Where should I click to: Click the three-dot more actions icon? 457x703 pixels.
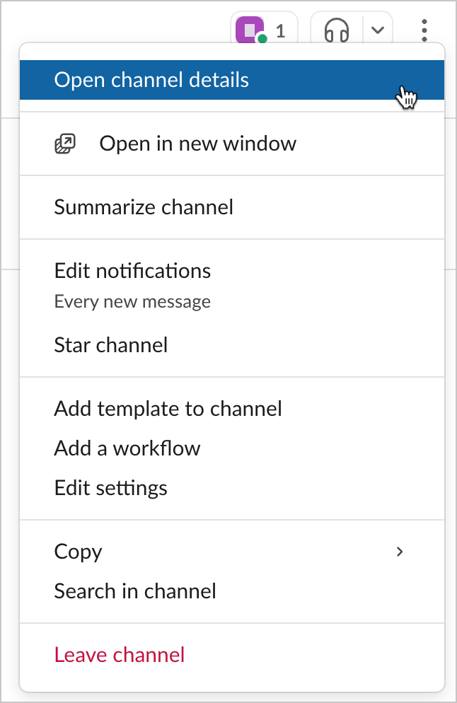coord(424,30)
